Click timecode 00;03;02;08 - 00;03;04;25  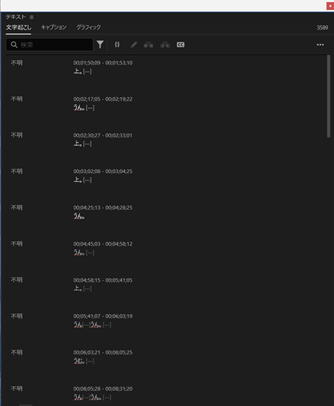[103, 171]
